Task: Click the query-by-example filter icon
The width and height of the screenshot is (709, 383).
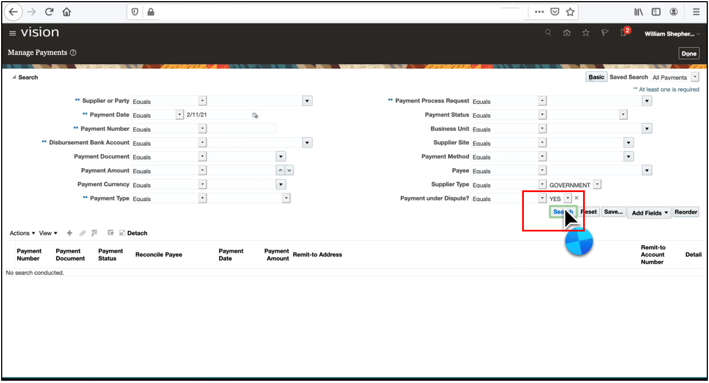Action: [x=111, y=232]
